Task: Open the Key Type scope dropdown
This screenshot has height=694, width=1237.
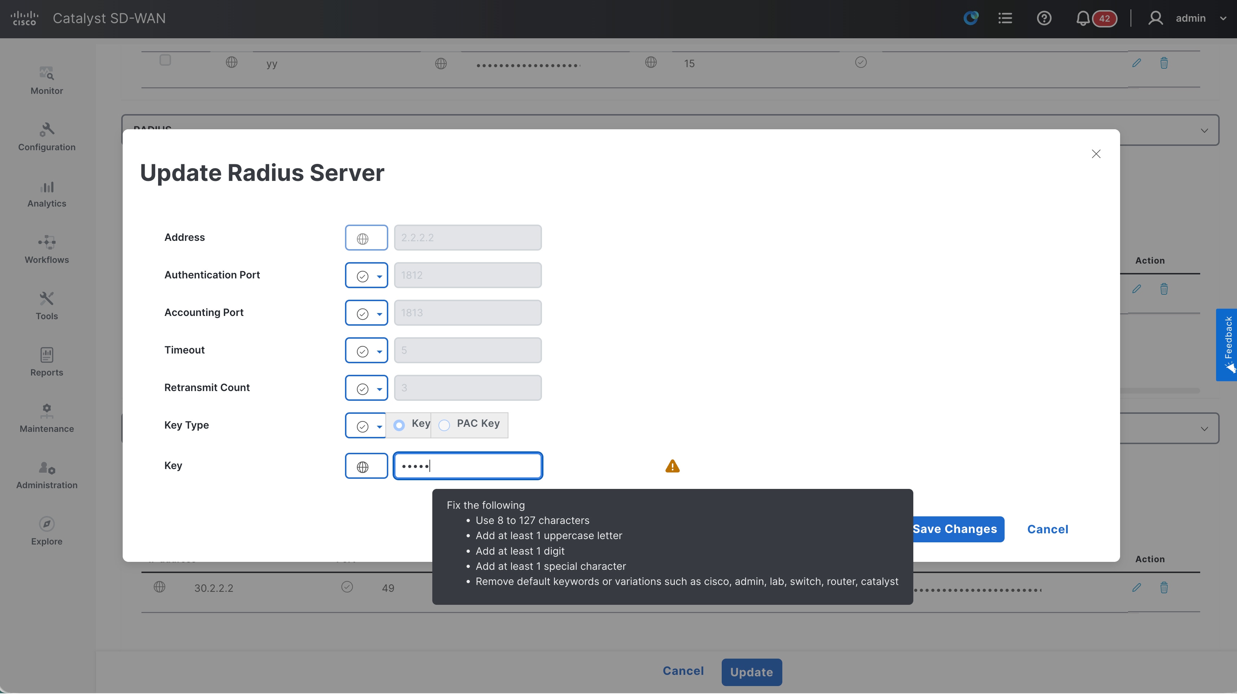Action: point(366,425)
